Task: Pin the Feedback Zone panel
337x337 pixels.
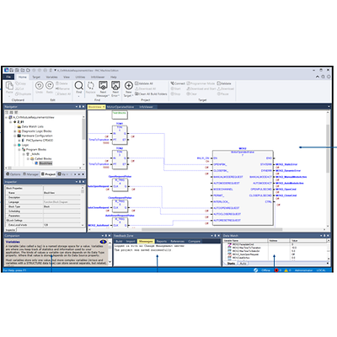Action: (216, 236)
